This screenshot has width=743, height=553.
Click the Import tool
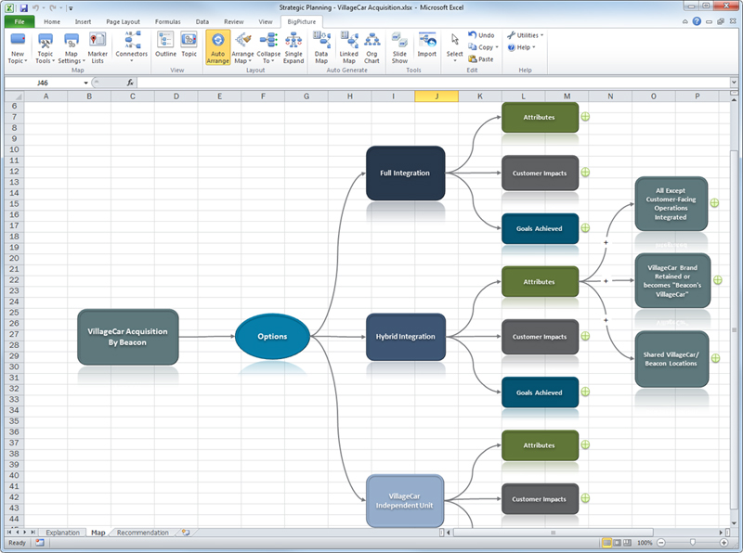pos(426,45)
